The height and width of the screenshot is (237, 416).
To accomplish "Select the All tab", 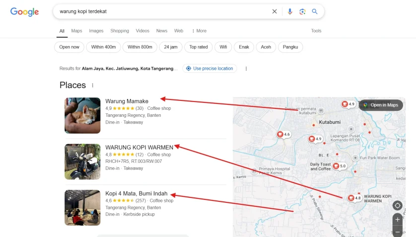I will [x=62, y=31].
